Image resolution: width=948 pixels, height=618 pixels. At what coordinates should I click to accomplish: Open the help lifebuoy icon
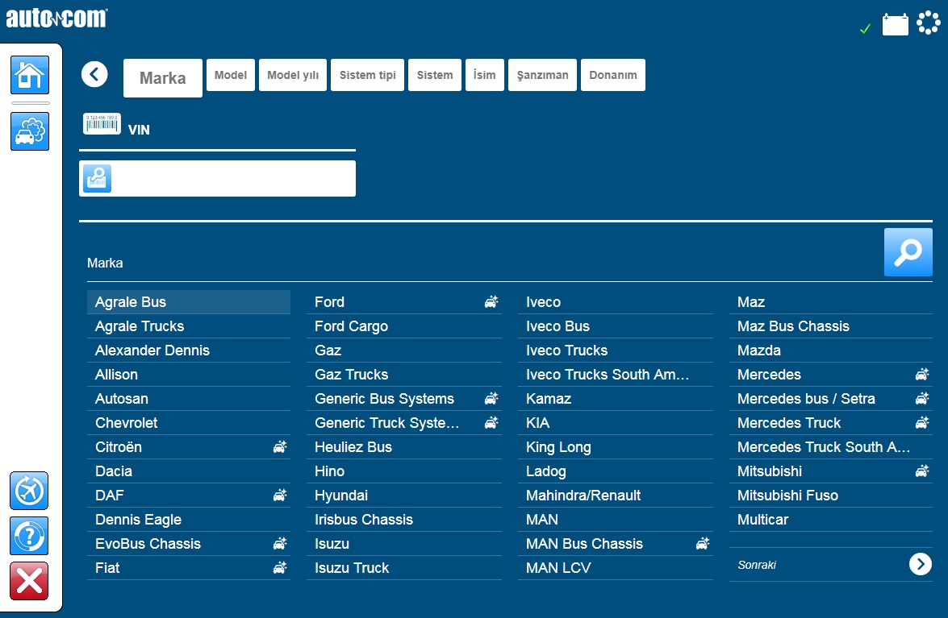click(30, 536)
